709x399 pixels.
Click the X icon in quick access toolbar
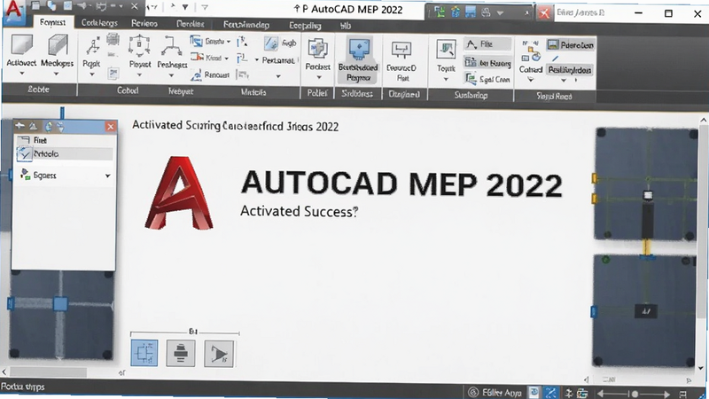coord(135,6)
